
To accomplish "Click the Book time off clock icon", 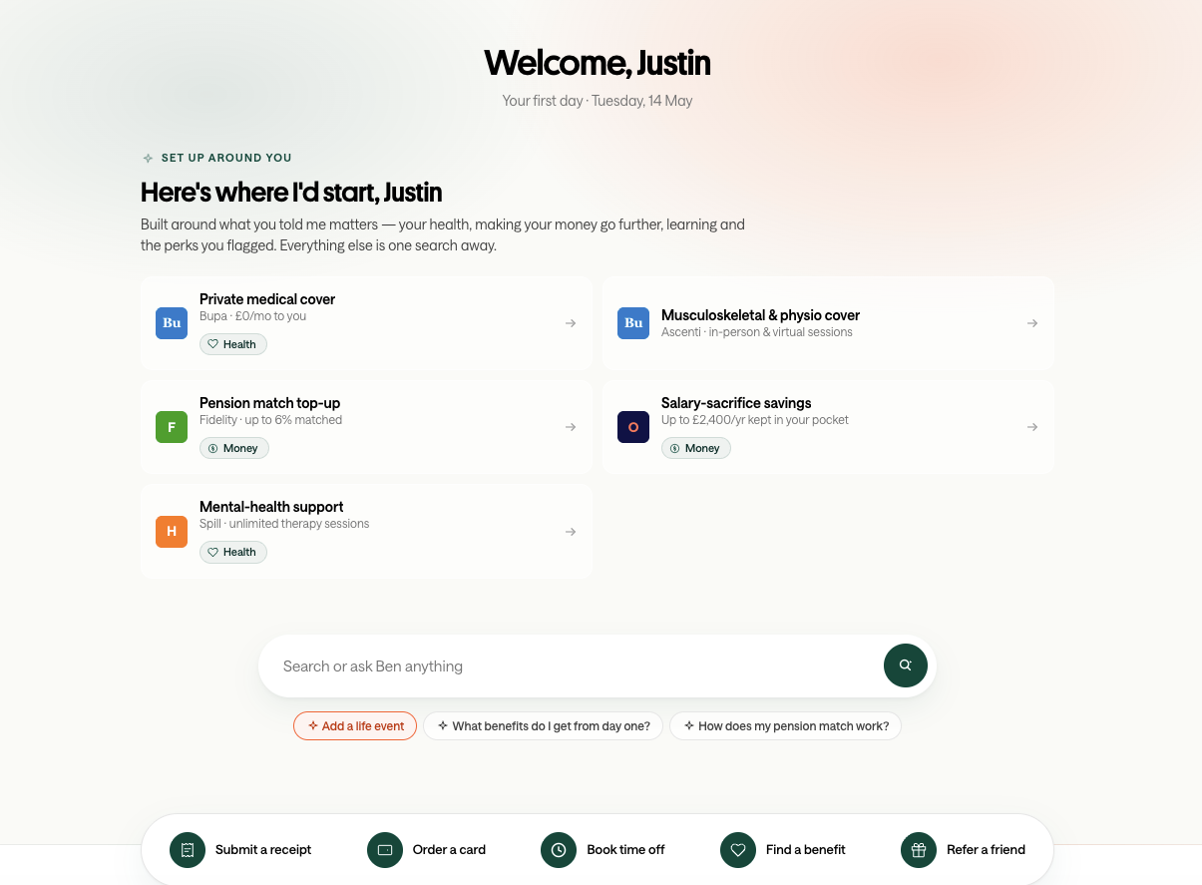I will click(x=559, y=850).
